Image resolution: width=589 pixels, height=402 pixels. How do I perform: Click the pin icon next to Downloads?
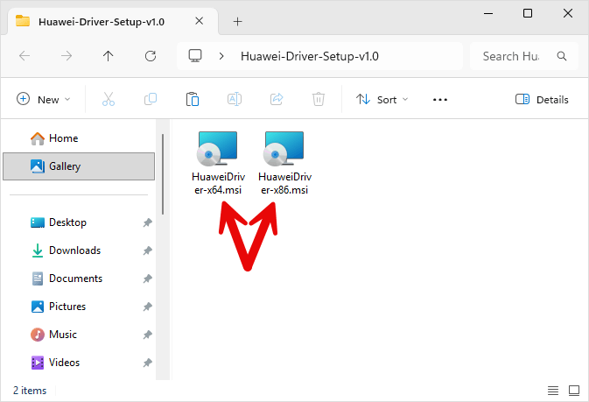click(147, 250)
